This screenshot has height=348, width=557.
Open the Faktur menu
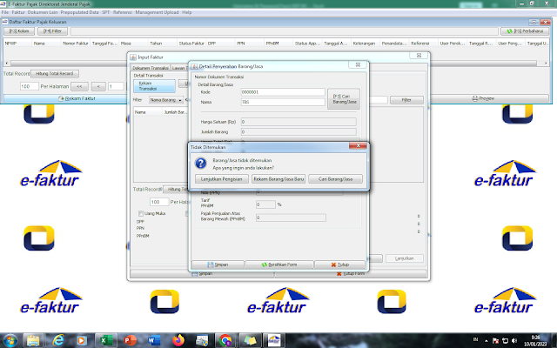[x=18, y=12]
